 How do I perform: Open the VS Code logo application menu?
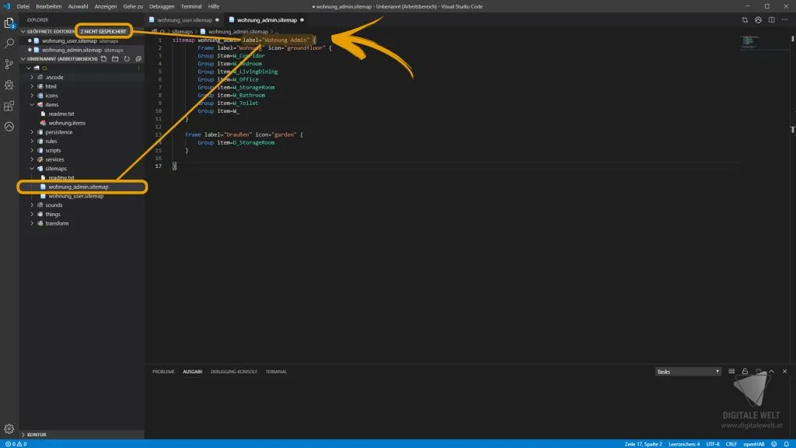point(6,6)
